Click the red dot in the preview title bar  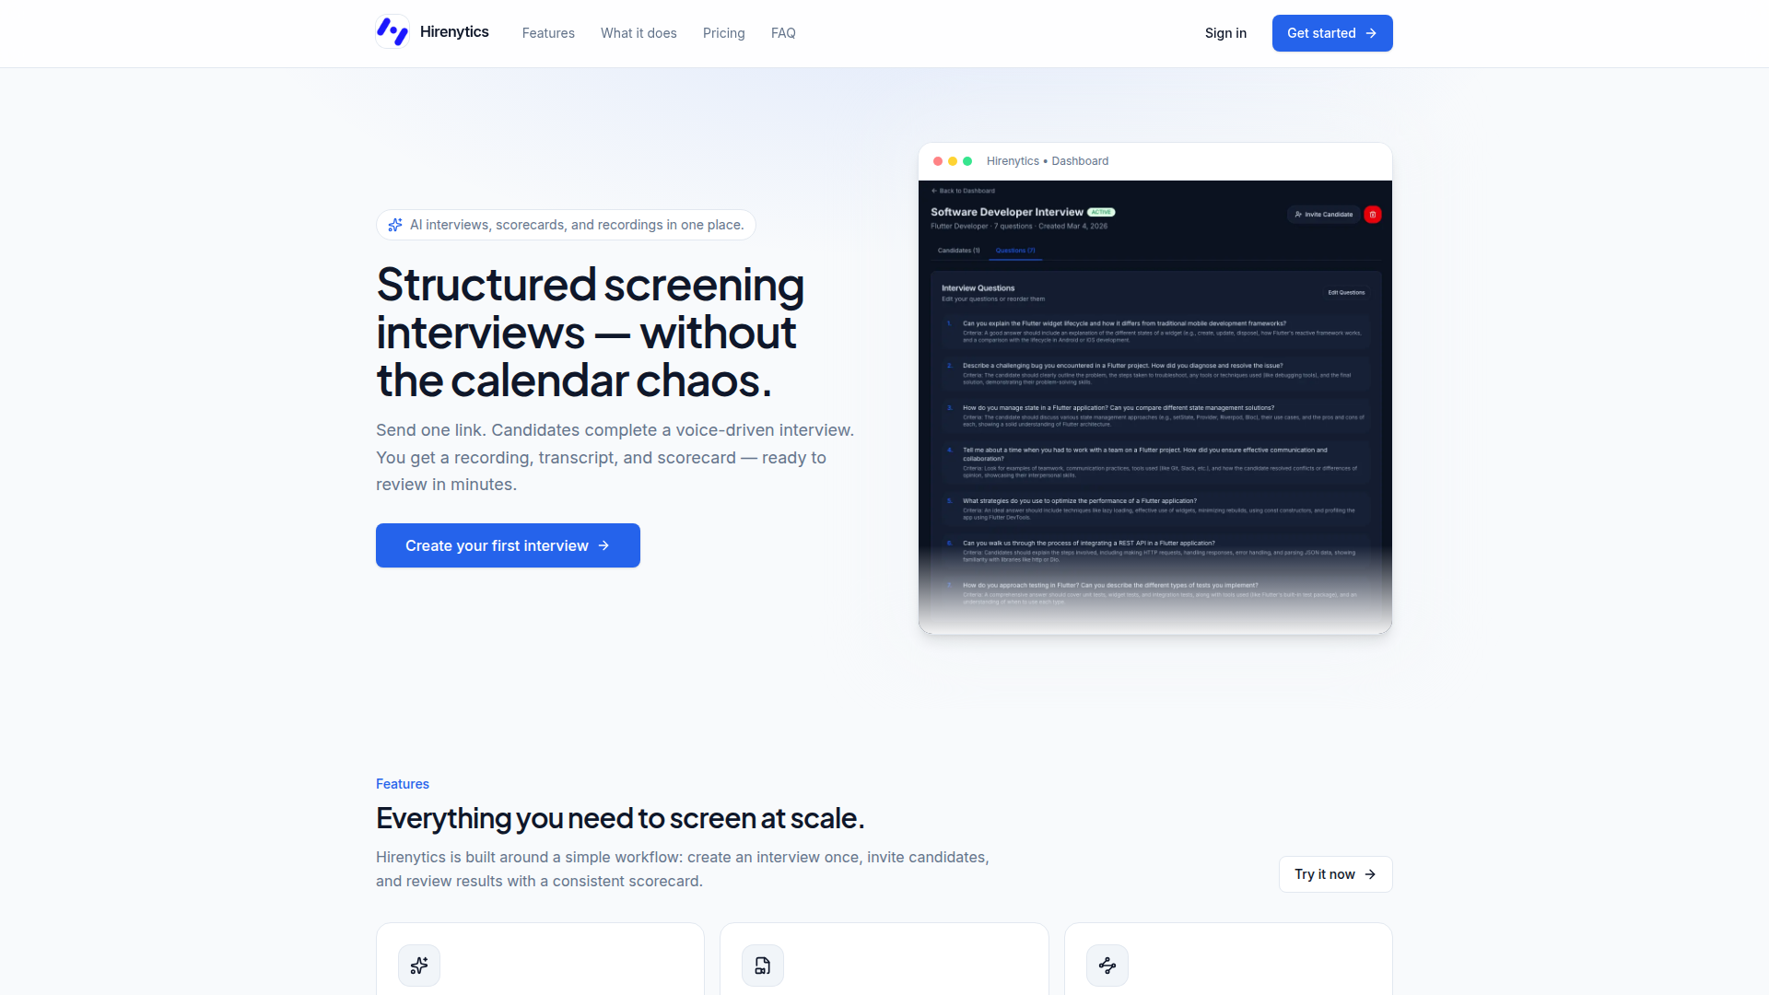(938, 161)
